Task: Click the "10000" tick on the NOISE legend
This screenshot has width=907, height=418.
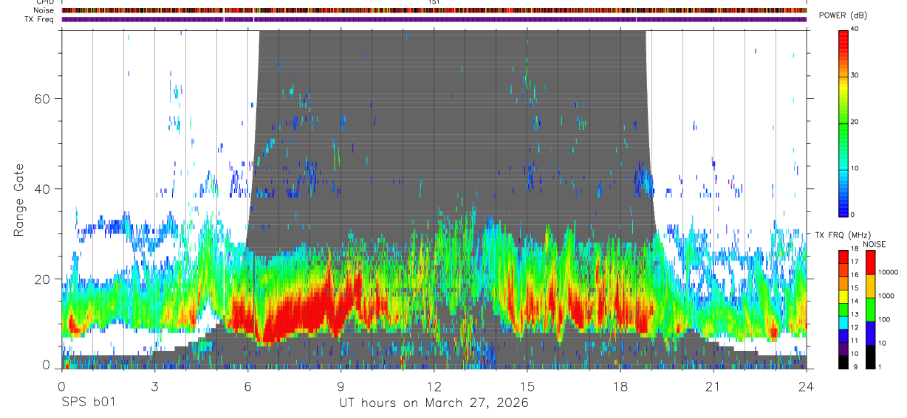Action: [x=889, y=271]
